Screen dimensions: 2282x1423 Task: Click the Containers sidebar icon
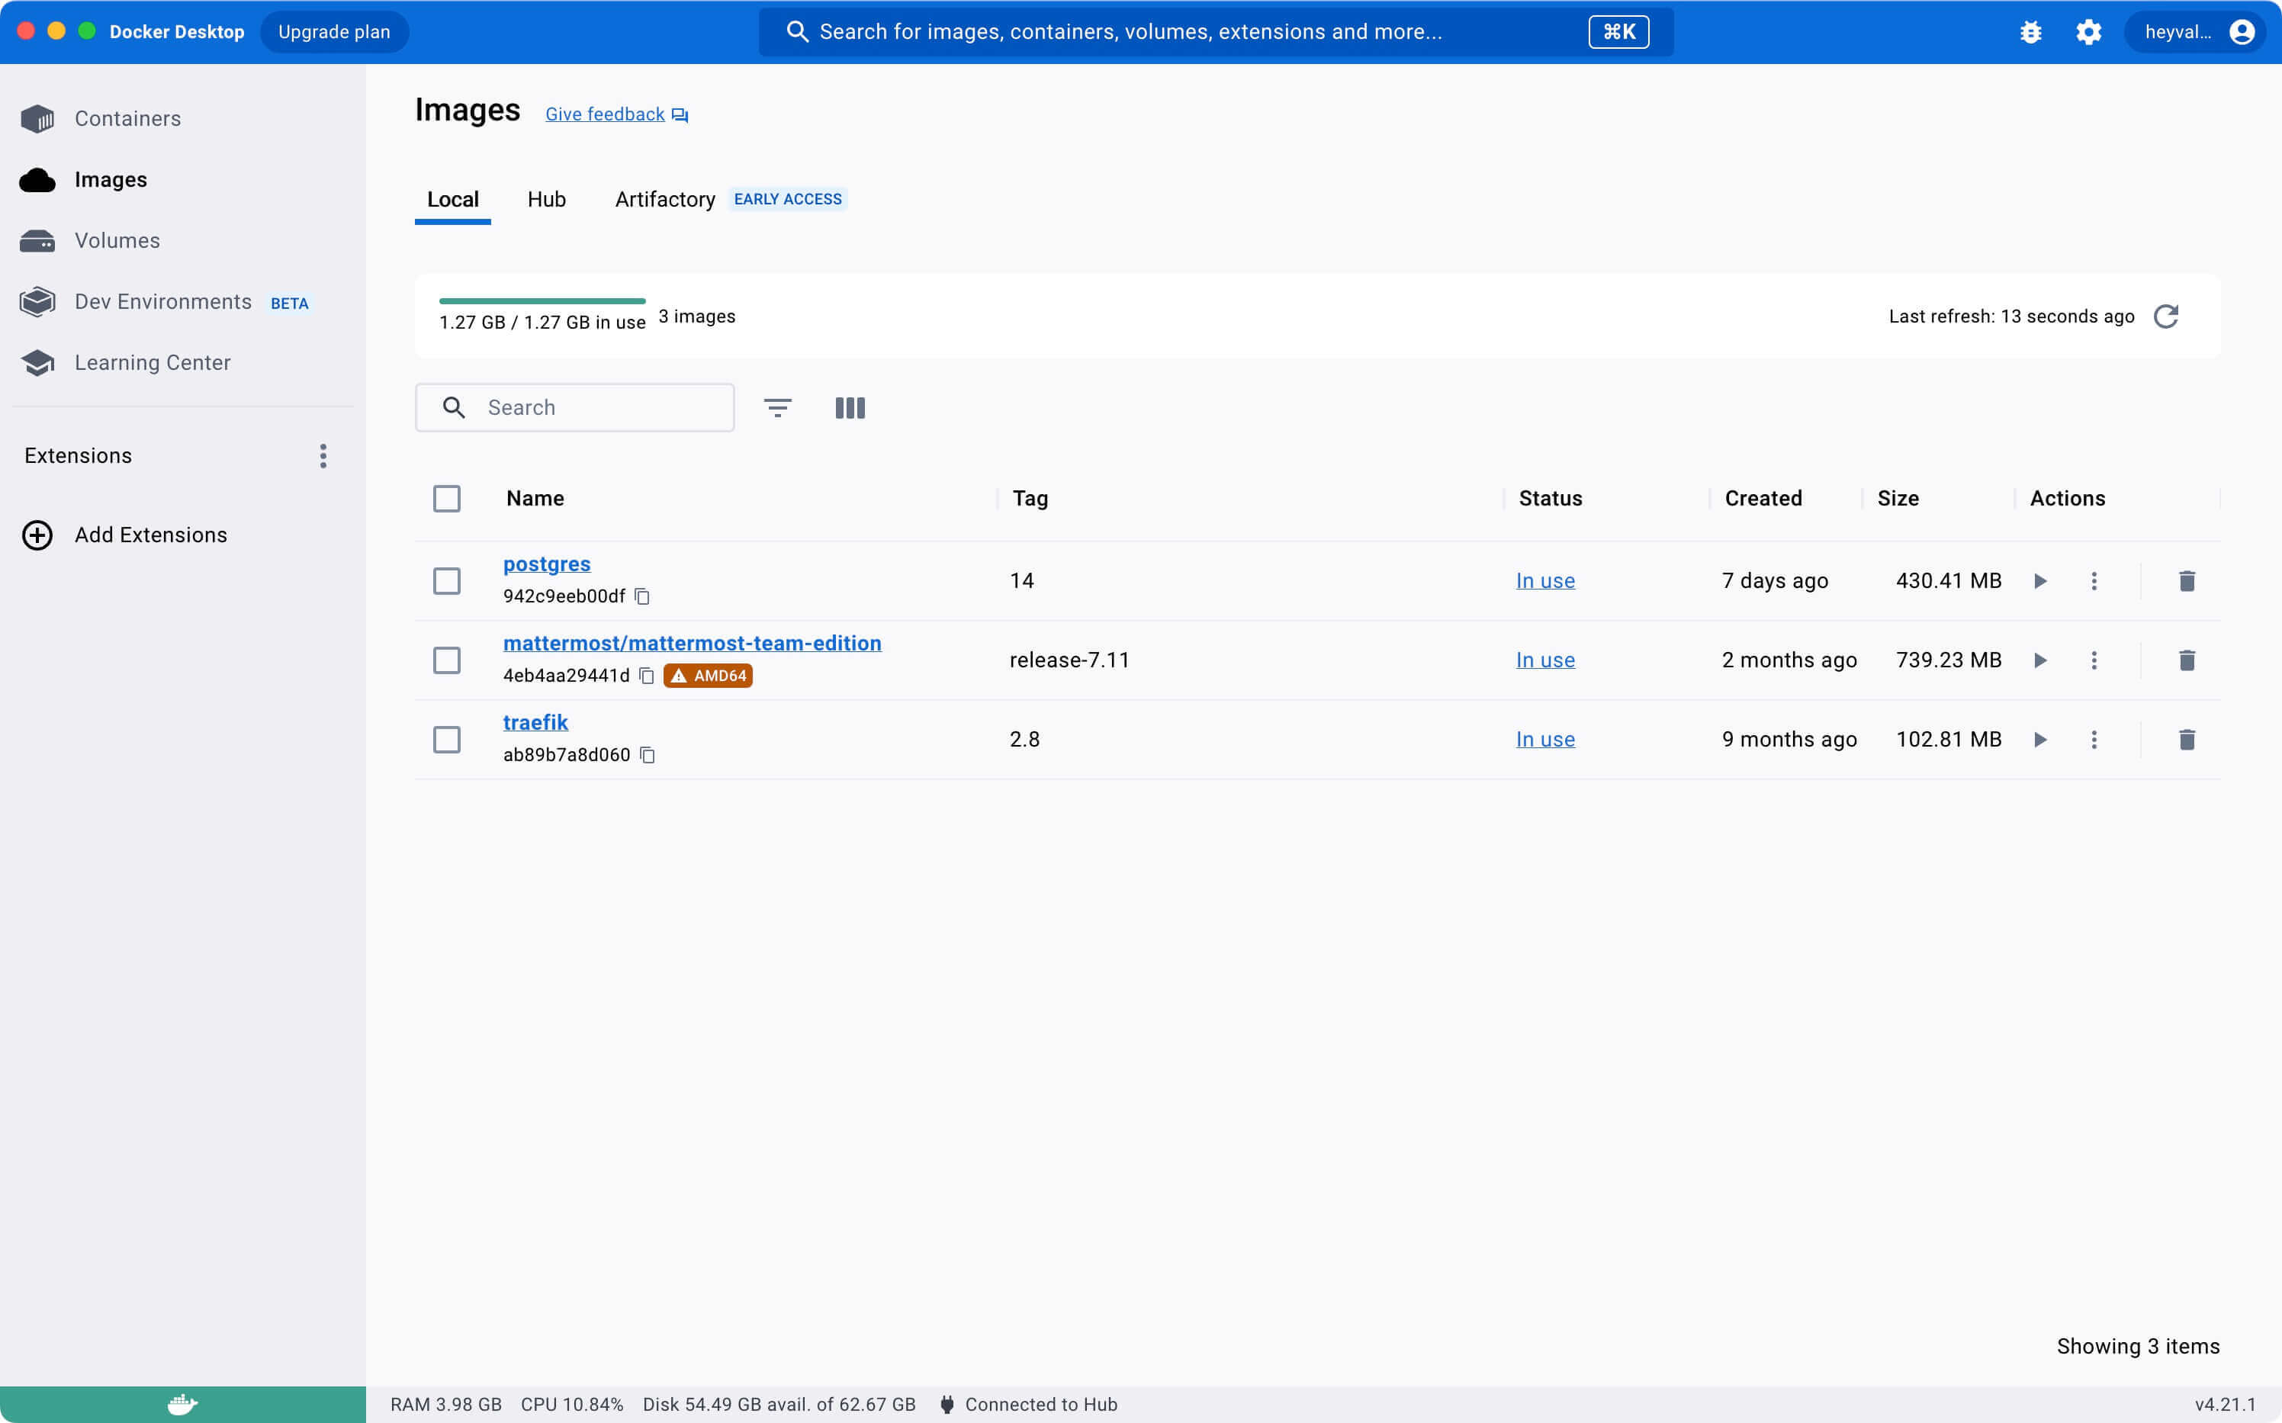40,117
